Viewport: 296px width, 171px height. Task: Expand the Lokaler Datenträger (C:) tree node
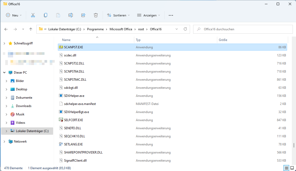tap(7, 131)
